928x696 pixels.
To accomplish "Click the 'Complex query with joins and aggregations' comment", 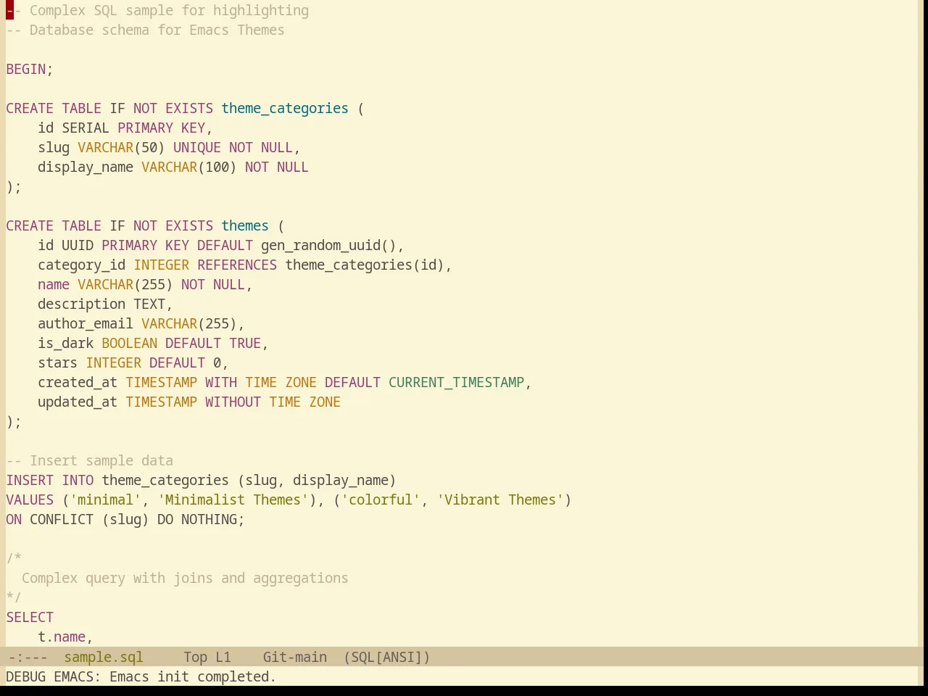I will [185, 578].
